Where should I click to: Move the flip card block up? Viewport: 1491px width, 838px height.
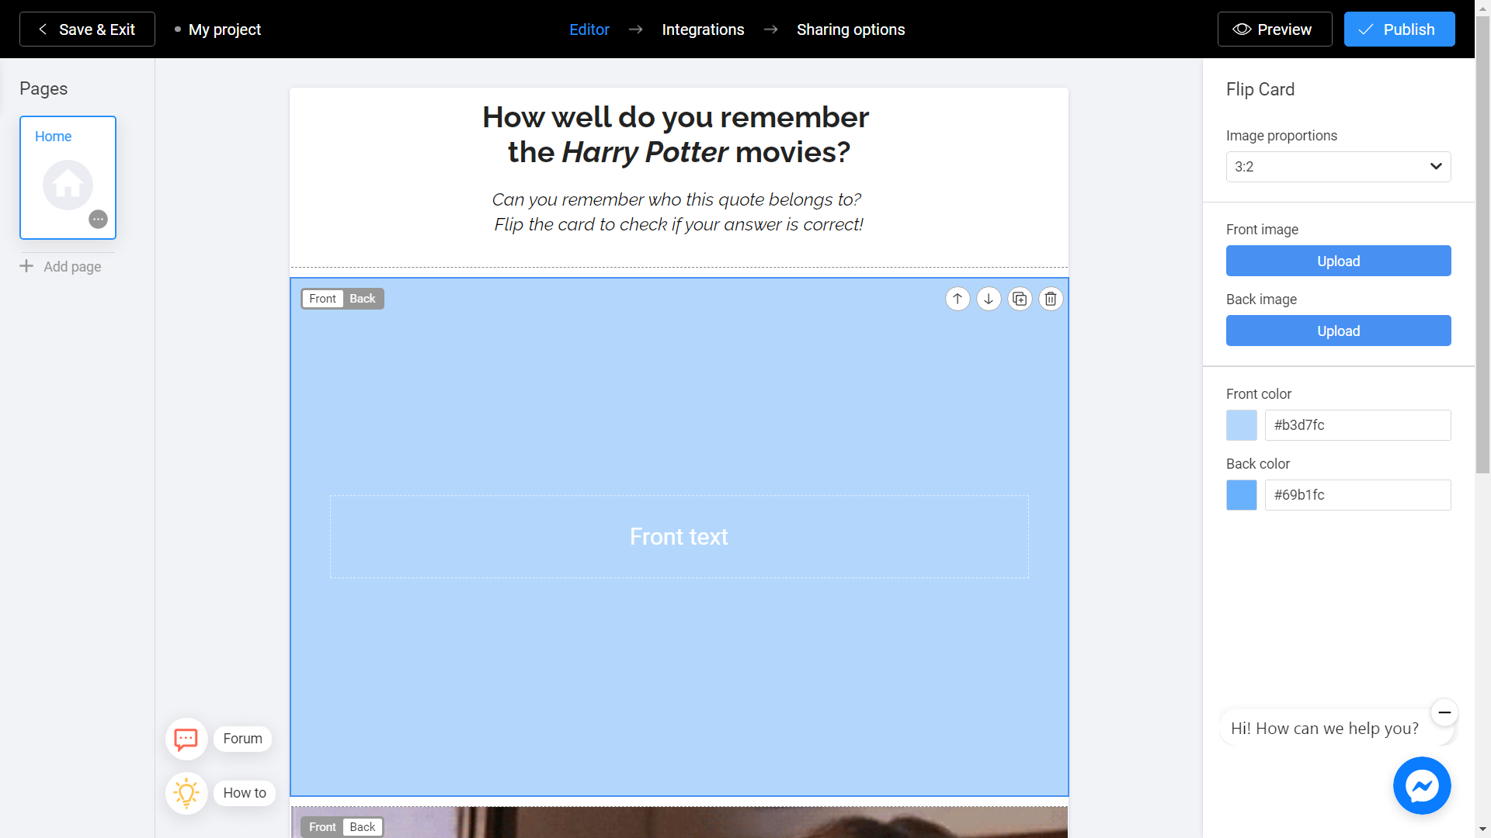(958, 299)
